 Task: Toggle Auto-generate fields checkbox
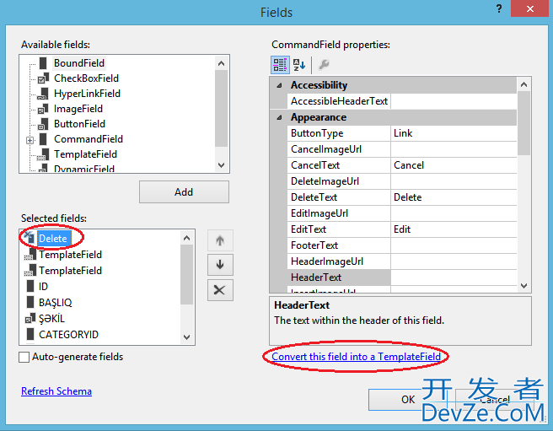(x=24, y=357)
